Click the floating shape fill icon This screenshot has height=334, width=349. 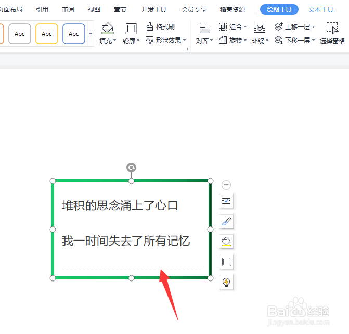[226, 242]
